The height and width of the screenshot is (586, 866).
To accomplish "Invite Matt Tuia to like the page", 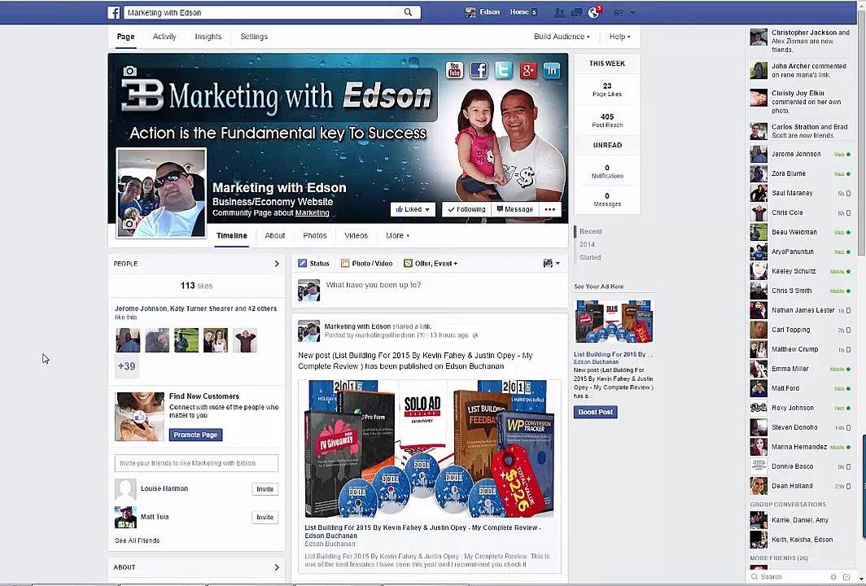I will pos(265,518).
